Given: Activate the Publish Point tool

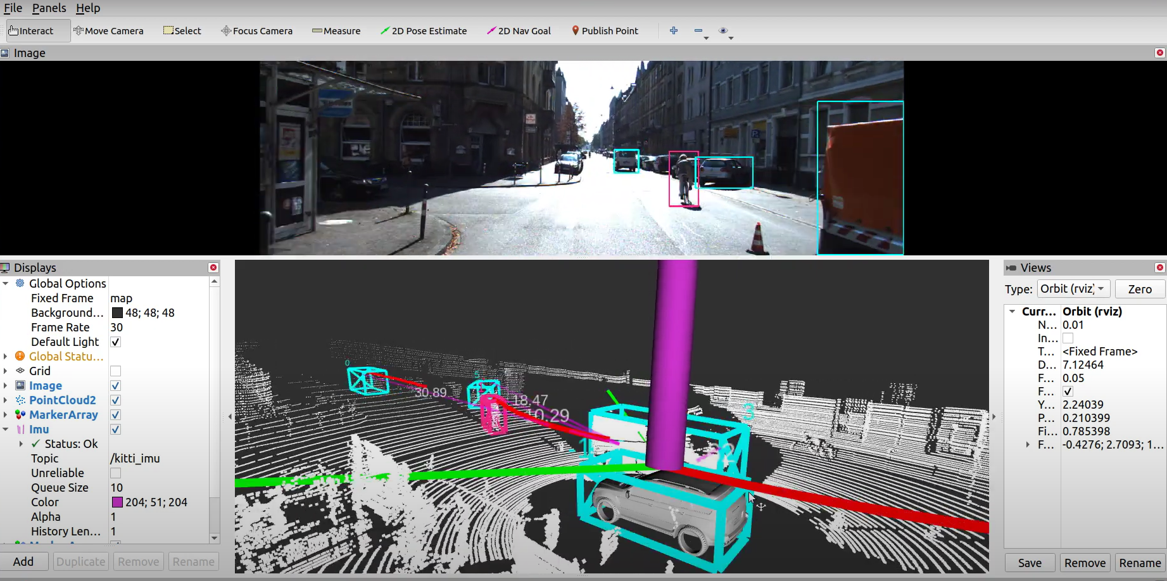Looking at the screenshot, I should click(x=605, y=30).
